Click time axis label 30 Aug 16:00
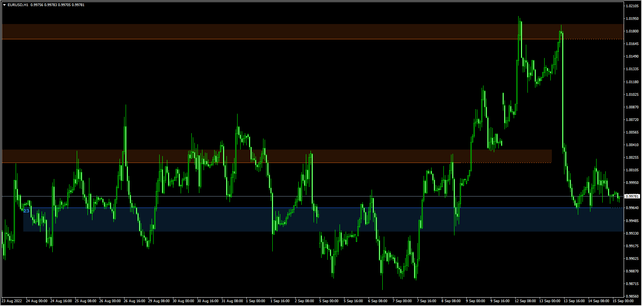This screenshot has height=306, width=642. (x=208, y=301)
